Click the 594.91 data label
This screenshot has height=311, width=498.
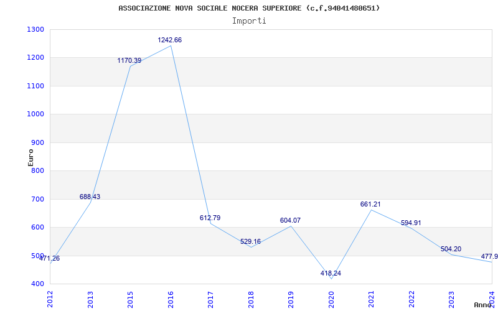pyautogui.click(x=411, y=223)
